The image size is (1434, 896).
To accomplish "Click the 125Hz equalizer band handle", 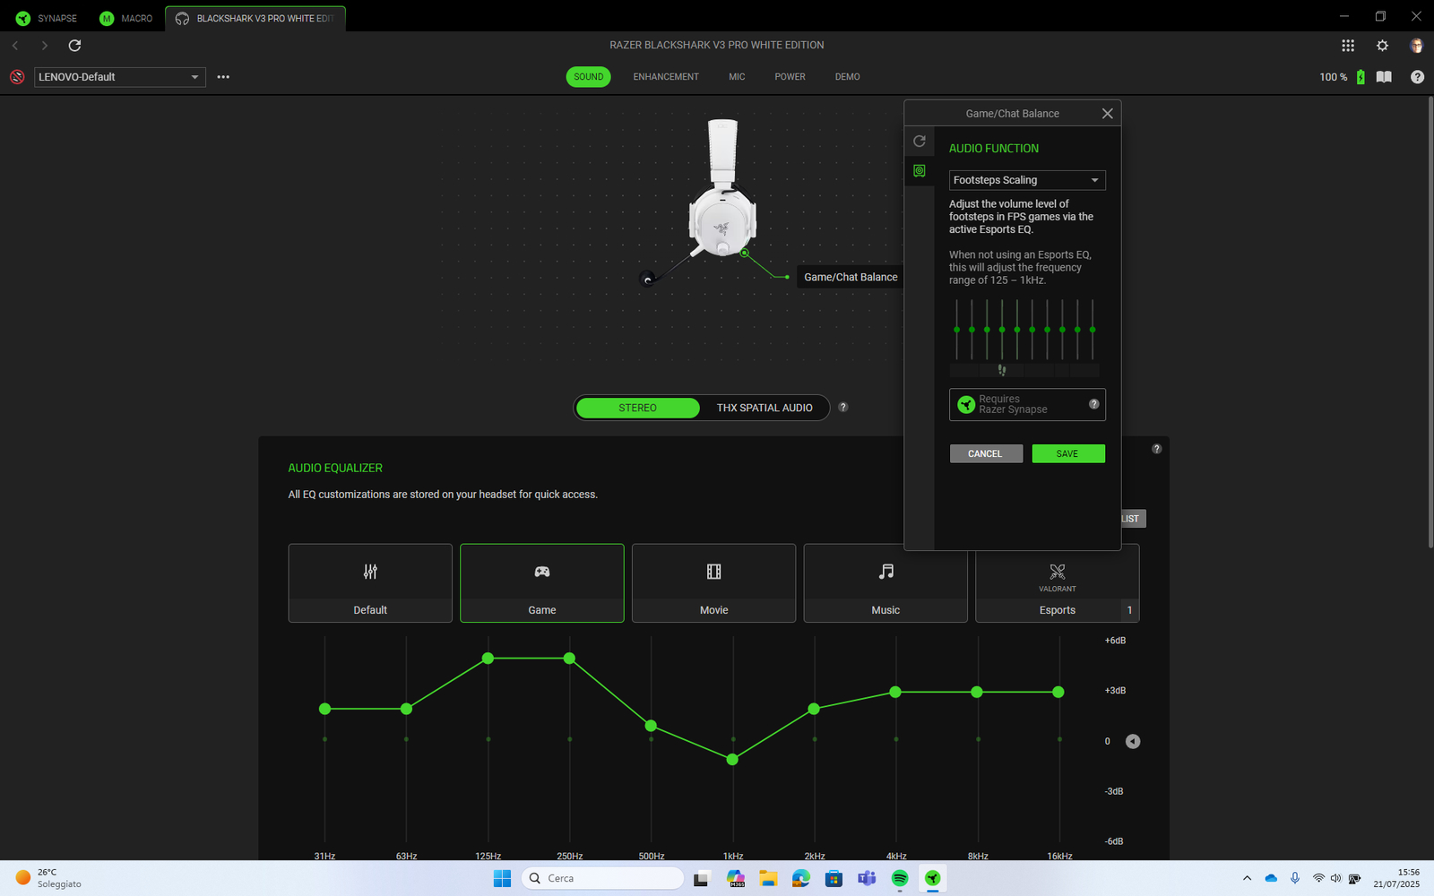I will click(x=488, y=659).
